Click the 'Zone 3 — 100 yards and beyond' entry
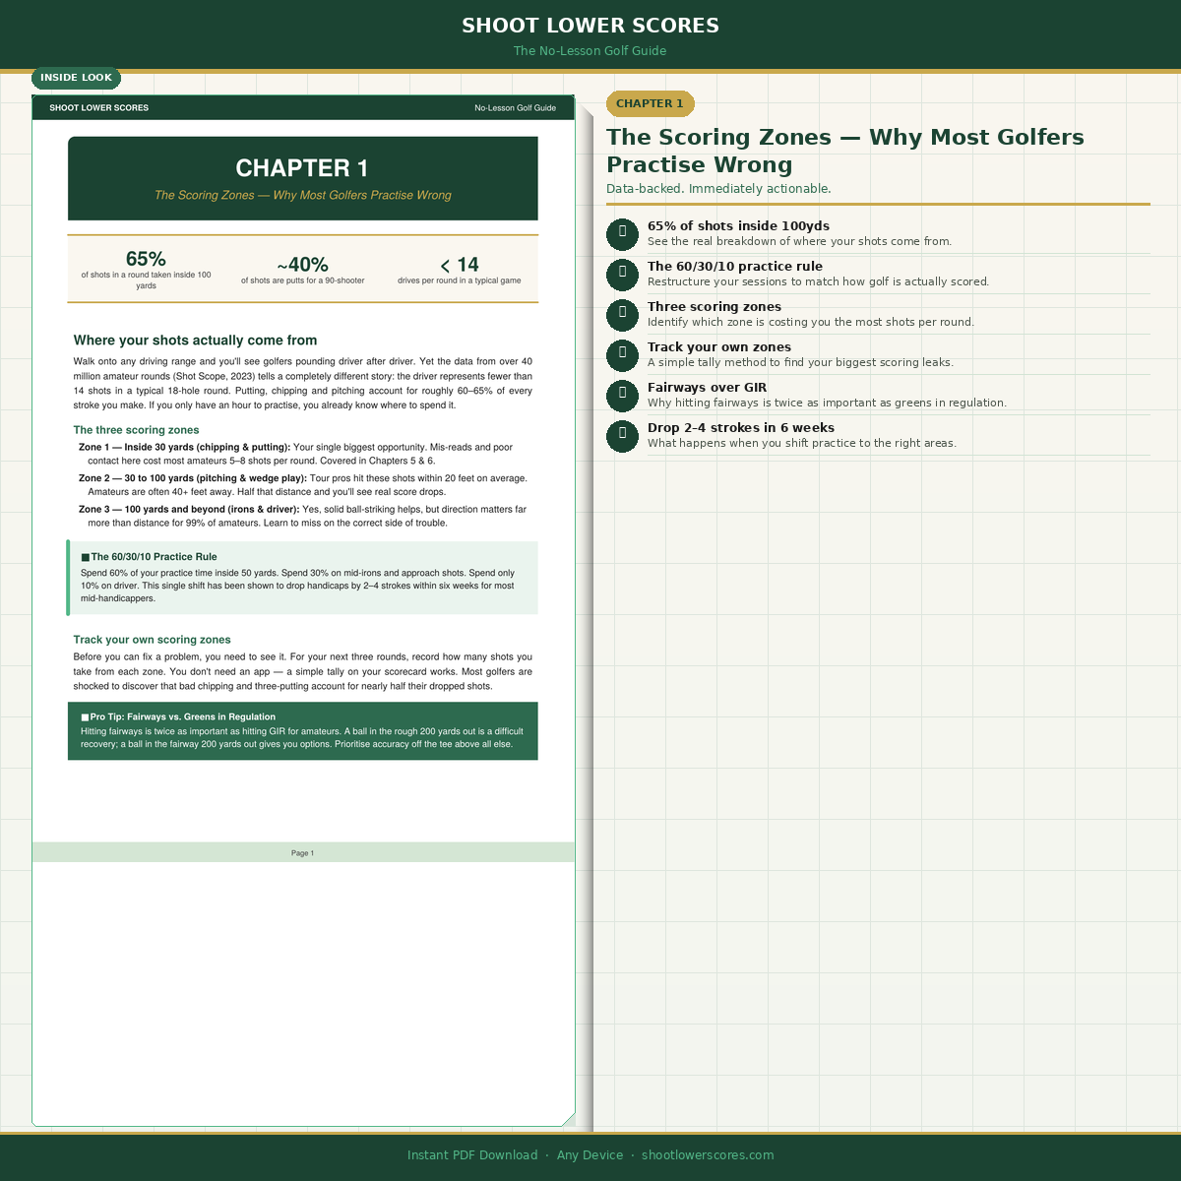1181x1181 pixels. click(303, 517)
